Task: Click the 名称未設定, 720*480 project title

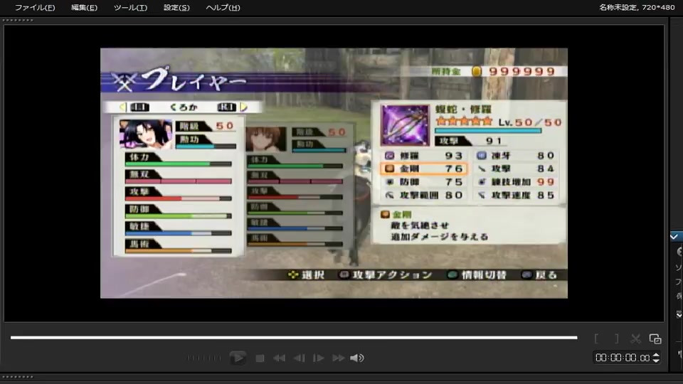Action: (x=637, y=7)
